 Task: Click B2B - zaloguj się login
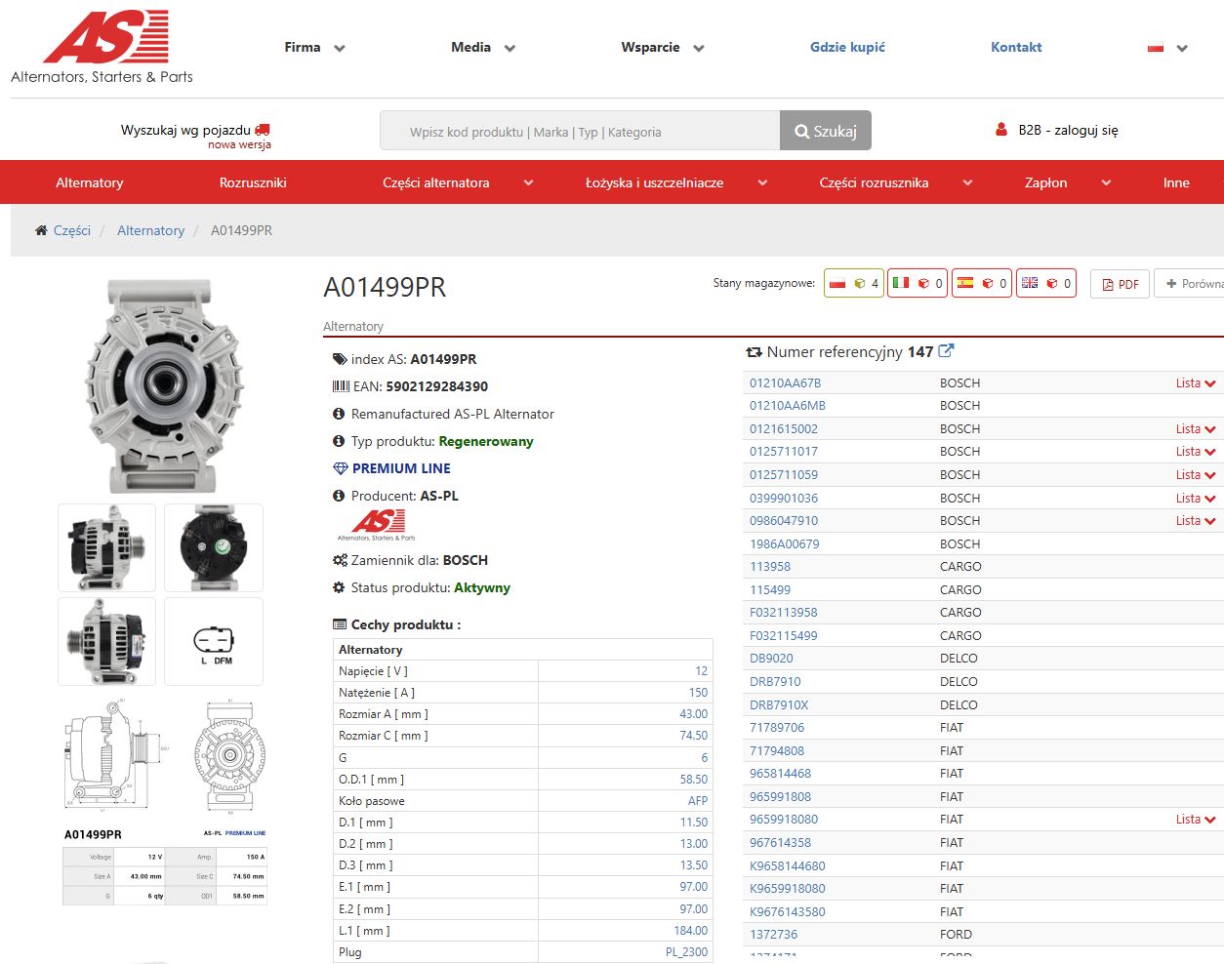click(1057, 130)
